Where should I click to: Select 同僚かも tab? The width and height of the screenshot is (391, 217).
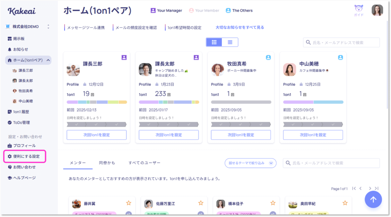pyautogui.click(x=107, y=163)
